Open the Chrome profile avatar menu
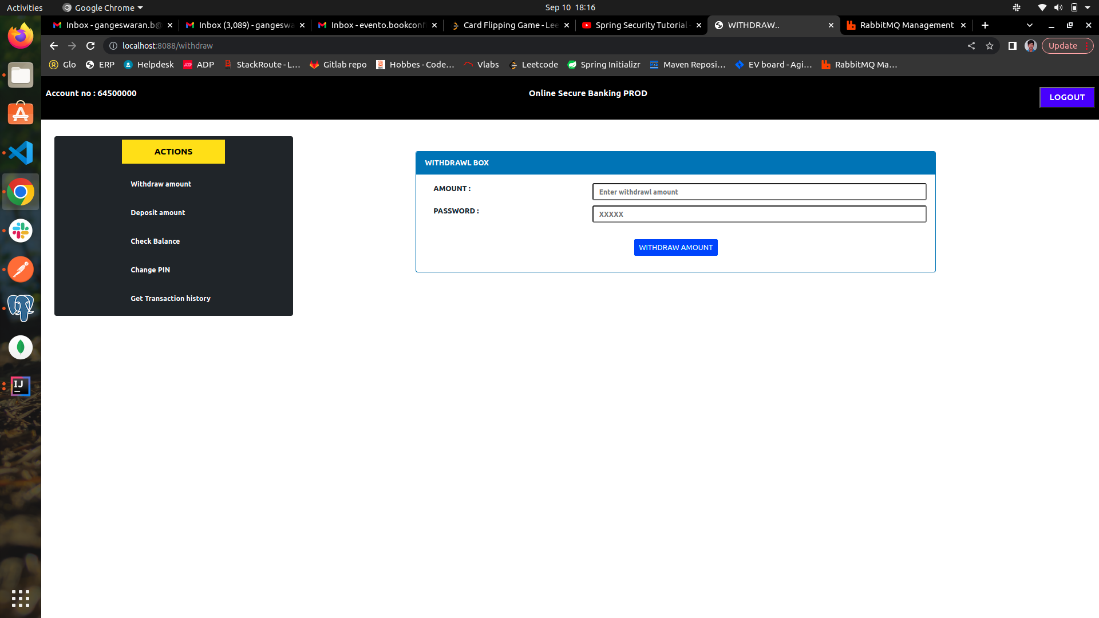 click(1030, 46)
